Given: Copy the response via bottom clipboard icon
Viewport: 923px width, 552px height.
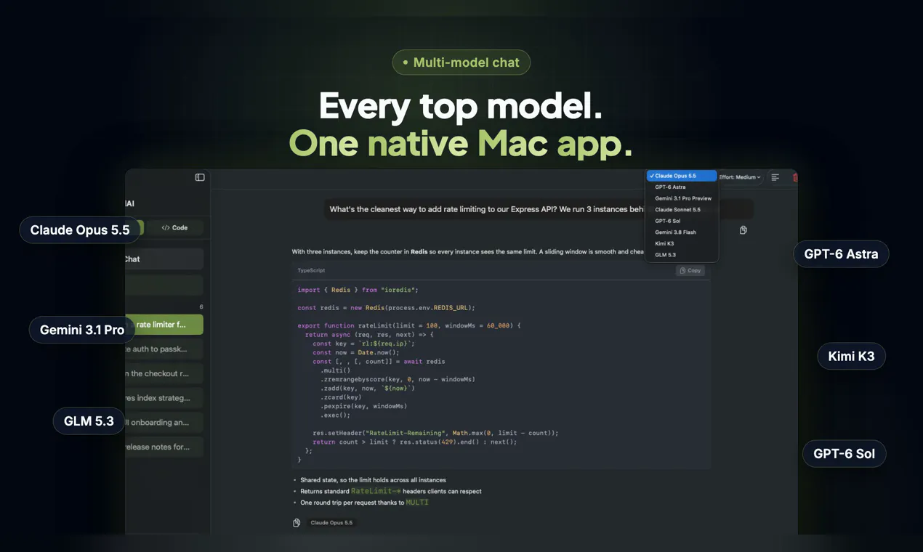Looking at the screenshot, I should click(297, 523).
